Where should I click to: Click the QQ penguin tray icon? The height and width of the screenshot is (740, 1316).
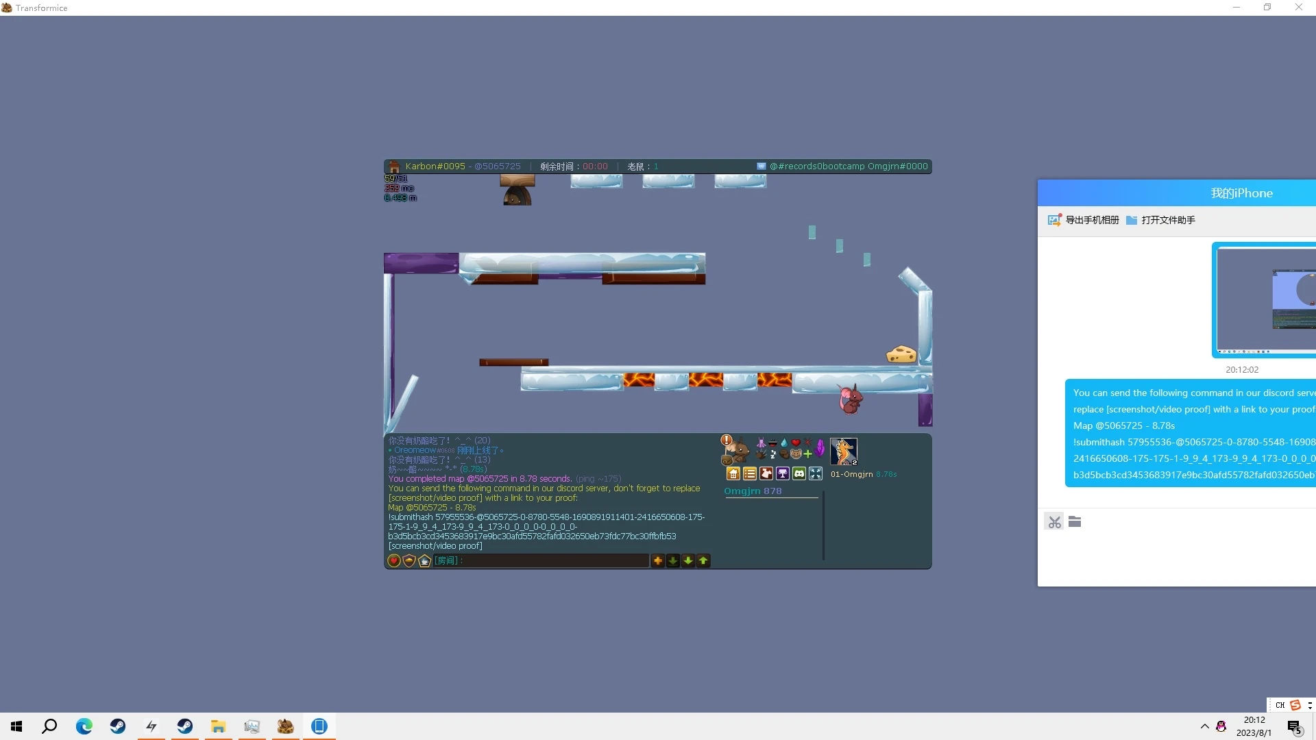(x=1221, y=726)
